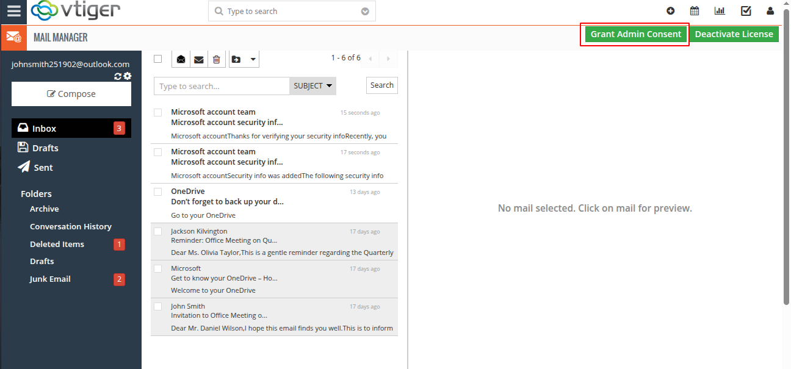Mark selected mail as read, open-envelope icon
The height and width of the screenshot is (369, 791).
tap(181, 59)
